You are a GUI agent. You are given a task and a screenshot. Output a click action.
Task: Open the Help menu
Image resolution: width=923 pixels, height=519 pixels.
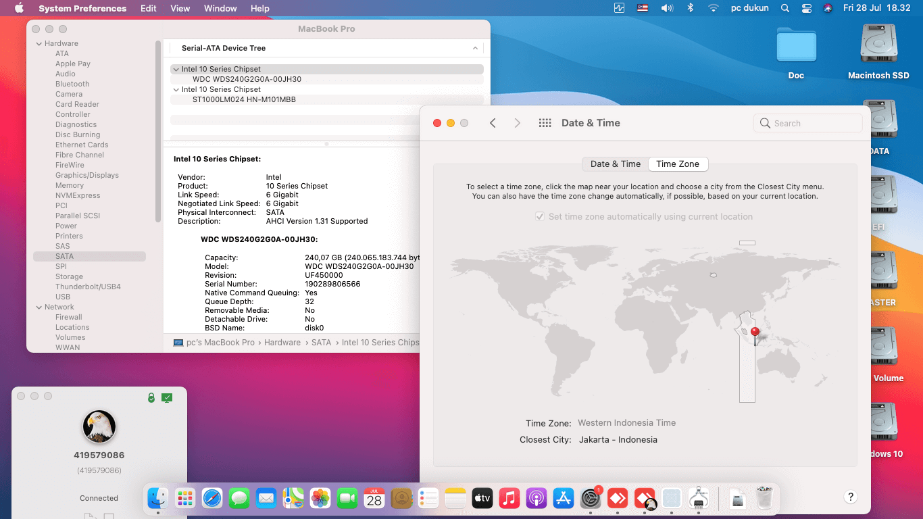pos(260,8)
